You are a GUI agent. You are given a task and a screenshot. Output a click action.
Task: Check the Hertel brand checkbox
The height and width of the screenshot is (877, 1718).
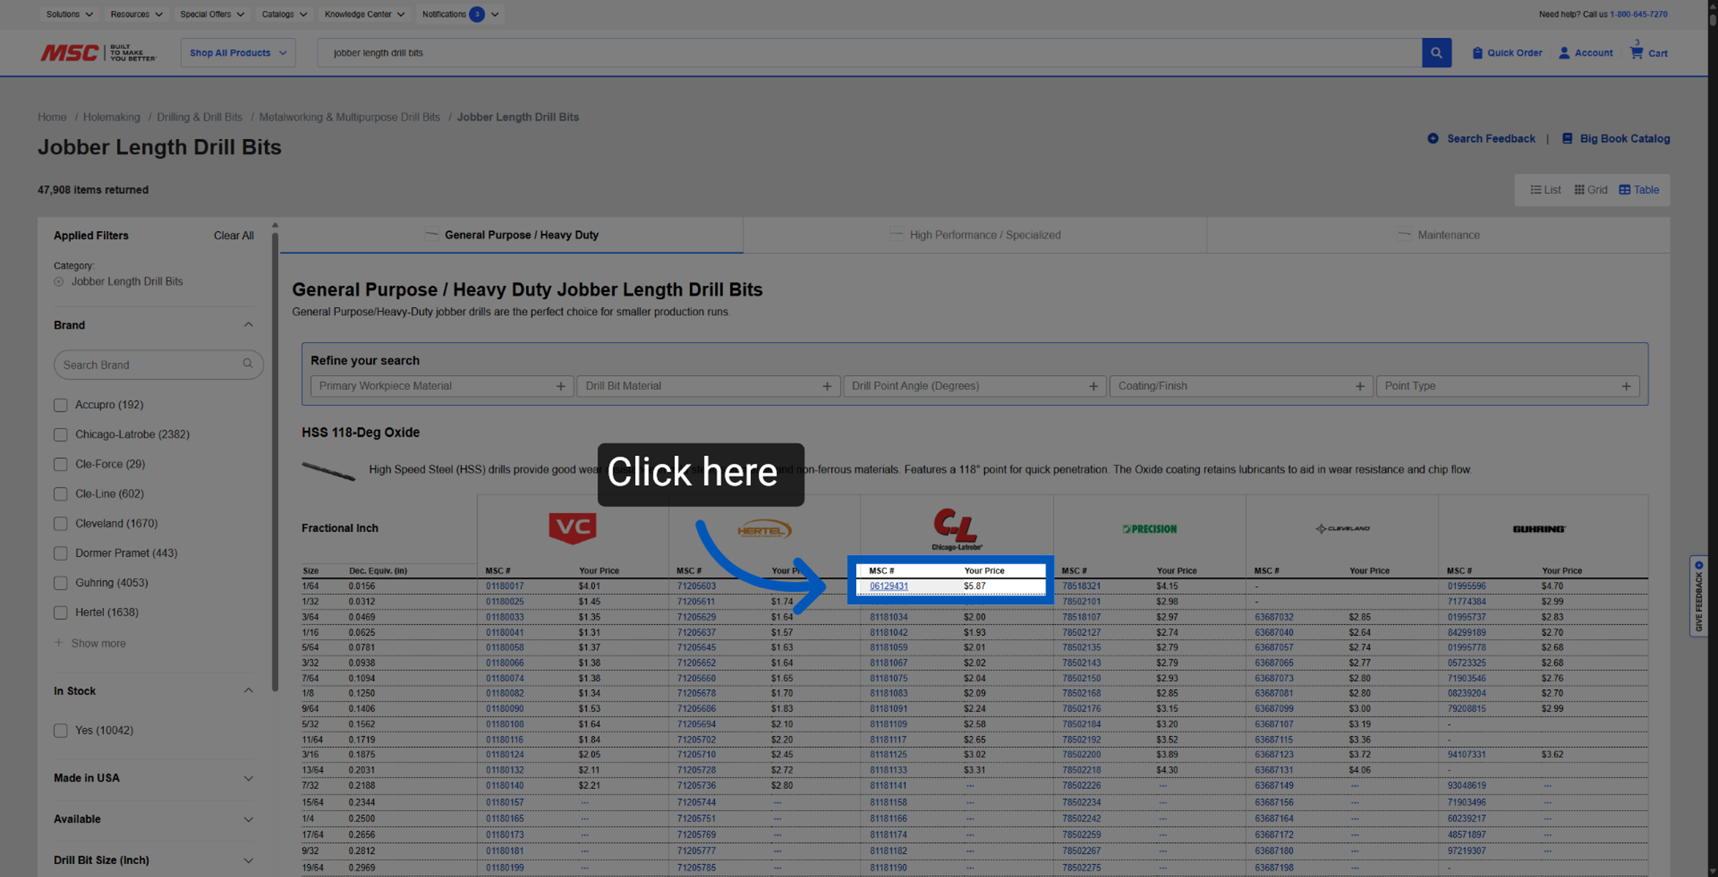(x=61, y=613)
